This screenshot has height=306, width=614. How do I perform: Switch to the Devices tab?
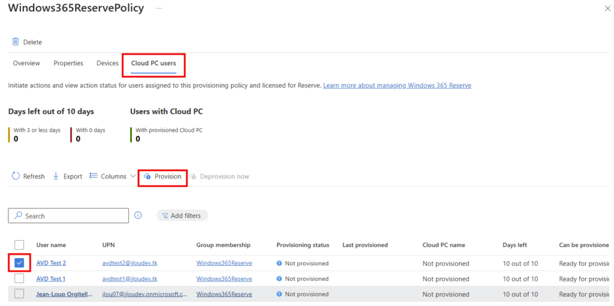pyautogui.click(x=108, y=63)
